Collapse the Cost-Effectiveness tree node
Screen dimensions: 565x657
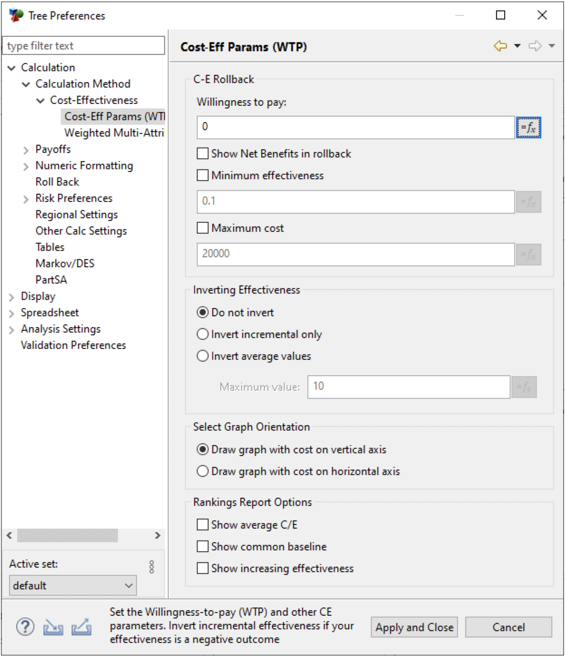[x=40, y=101]
